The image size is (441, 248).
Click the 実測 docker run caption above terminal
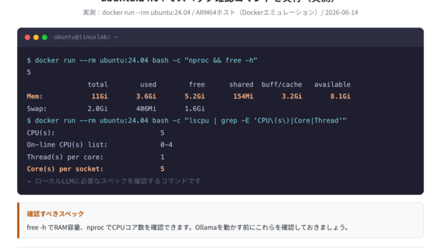(220, 12)
